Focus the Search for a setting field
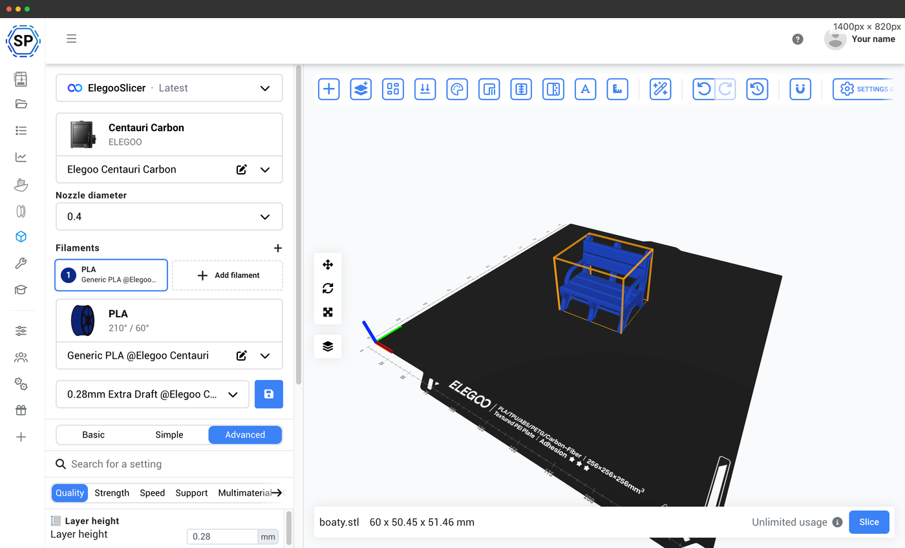Viewport: 905px width, 548px height. pos(169,464)
